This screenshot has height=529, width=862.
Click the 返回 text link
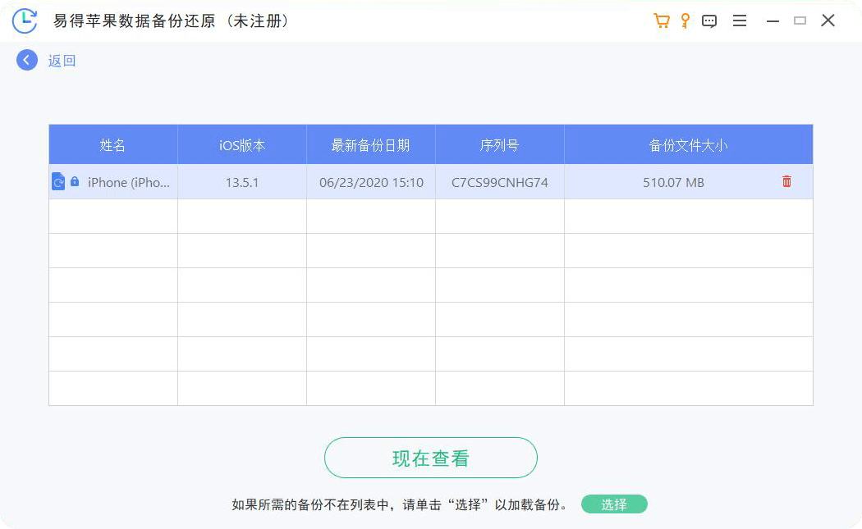[x=62, y=61]
